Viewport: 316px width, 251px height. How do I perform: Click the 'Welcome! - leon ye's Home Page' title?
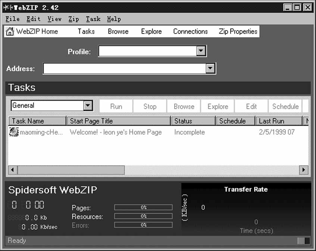pos(116,132)
